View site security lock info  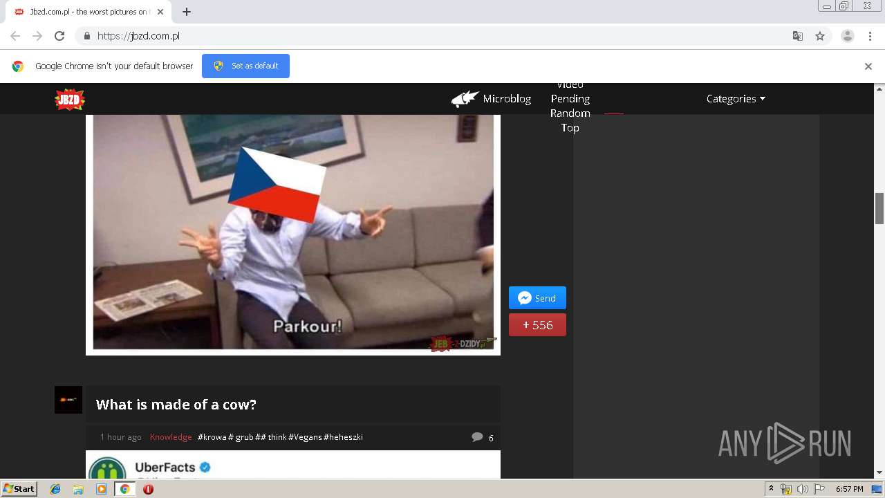tap(86, 36)
